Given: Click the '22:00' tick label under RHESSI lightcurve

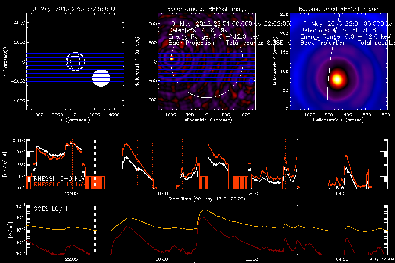Looking at the screenshot, I should point(71,193).
